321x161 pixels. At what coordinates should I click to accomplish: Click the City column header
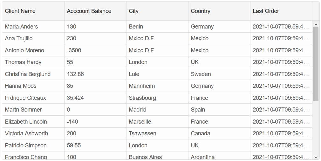(x=157, y=11)
